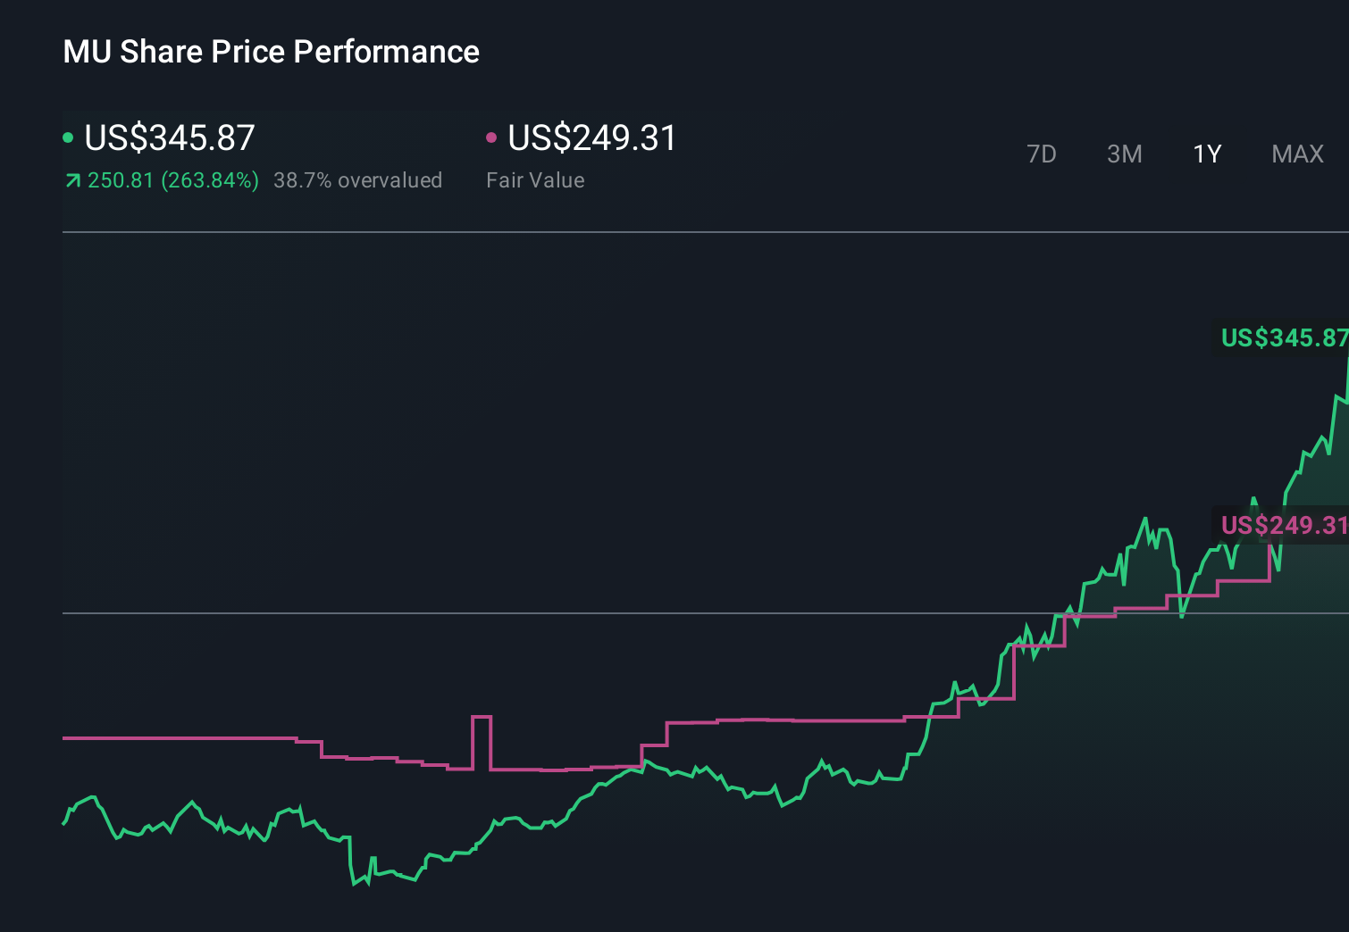Click the 250.81 (263.84%) change link
The image size is (1349, 932).
(173, 179)
